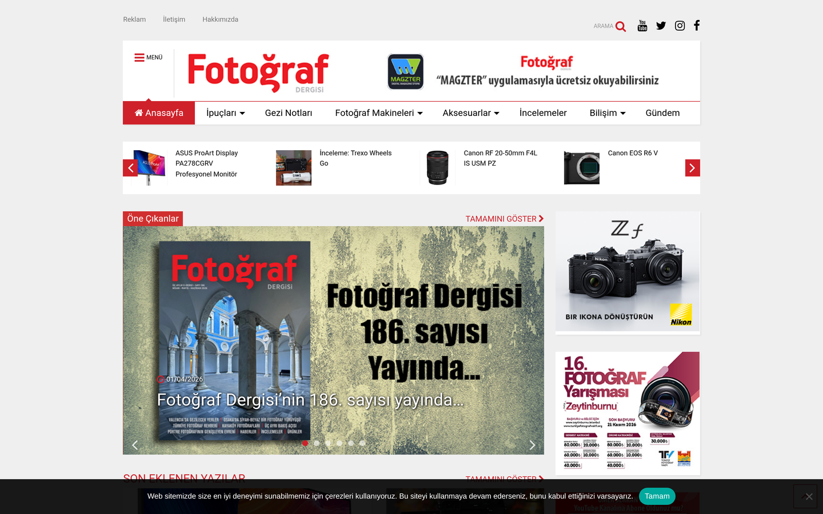Open the Canon RF 20-50mm F4L article

[500, 158]
